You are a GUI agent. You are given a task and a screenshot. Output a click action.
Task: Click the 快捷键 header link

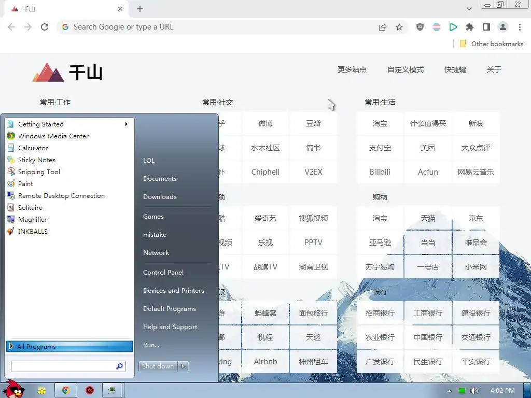(x=455, y=69)
